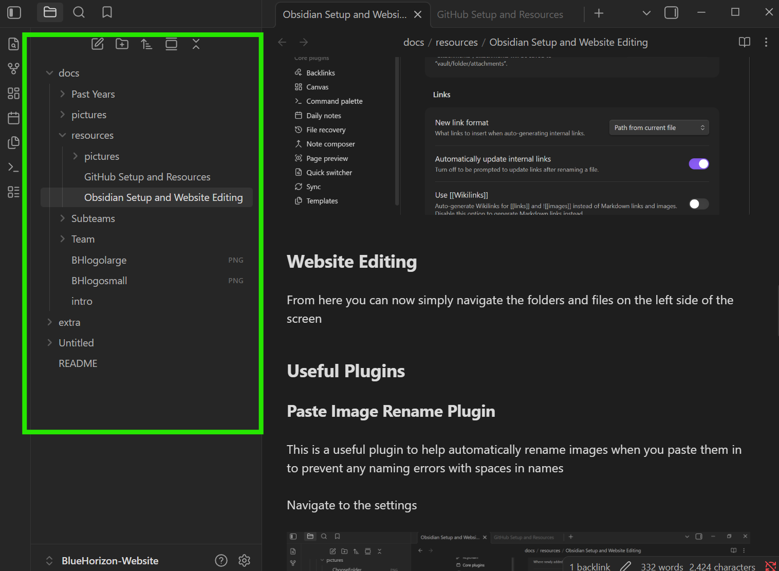Click the Paste Image Rename Plugin heading
779x571 pixels.
pyautogui.click(x=391, y=411)
